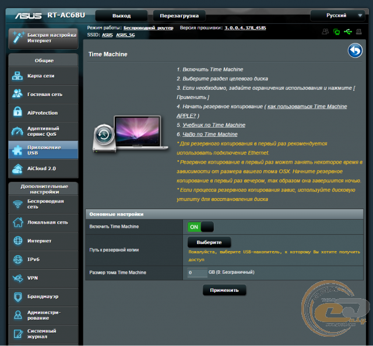Select AiProtection menu label
Viewport: 373px width, 346px height.
pos(43,113)
